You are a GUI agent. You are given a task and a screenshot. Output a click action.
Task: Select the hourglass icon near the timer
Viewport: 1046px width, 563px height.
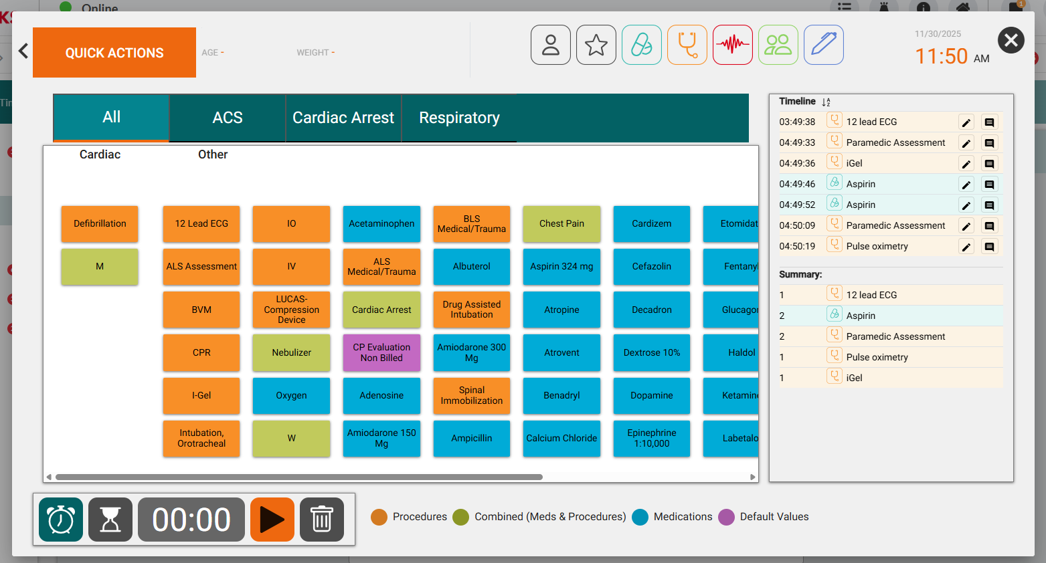[x=110, y=520]
